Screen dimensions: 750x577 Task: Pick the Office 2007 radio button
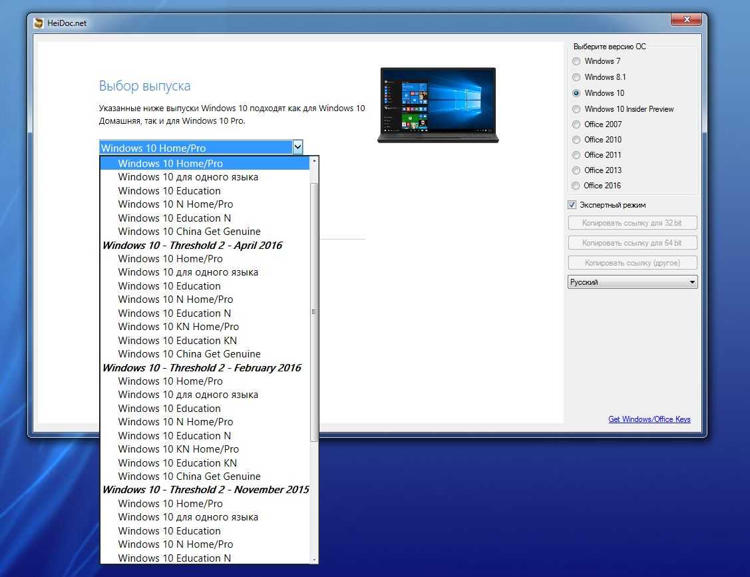[x=576, y=124]
